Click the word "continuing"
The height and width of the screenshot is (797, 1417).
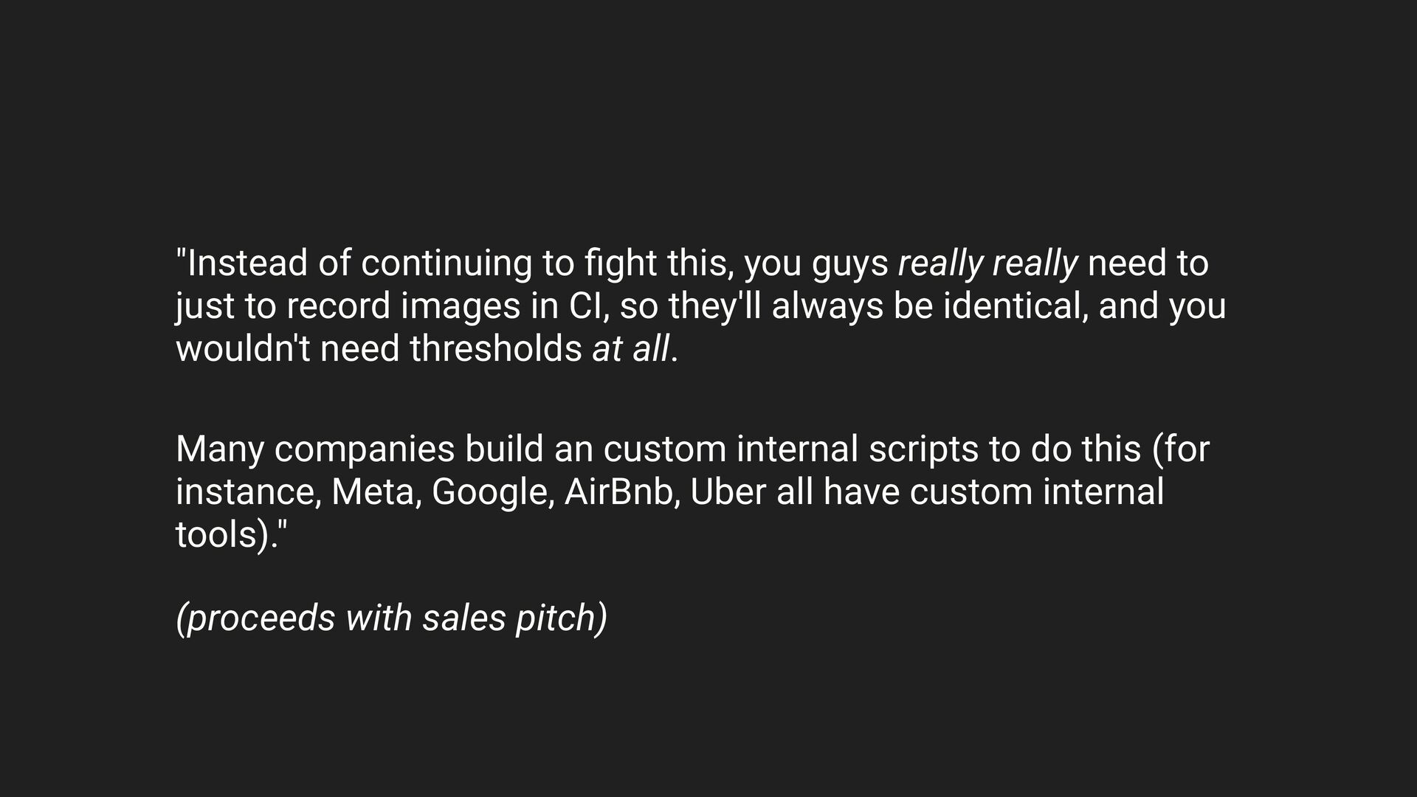tap(446, 264)
